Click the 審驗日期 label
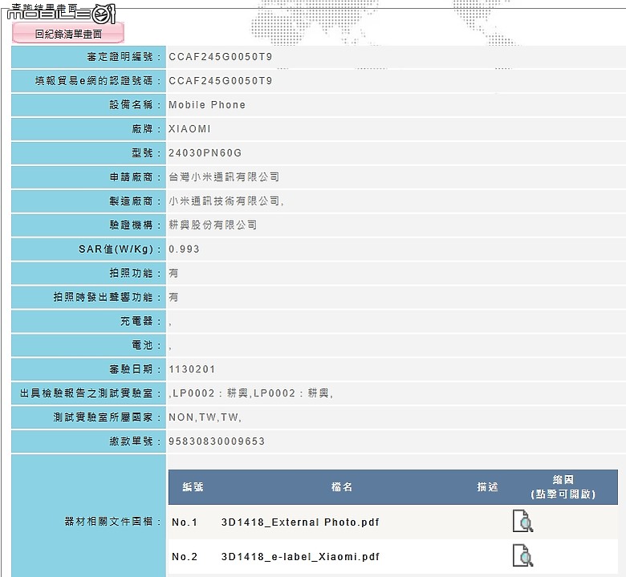The width and height of the screenshot is (626, 577). coord(135,369)
